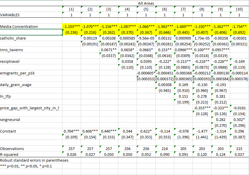Screen dimensions: 249x175
Task: Click the cell with 0.00308
Action: point(165,85)
